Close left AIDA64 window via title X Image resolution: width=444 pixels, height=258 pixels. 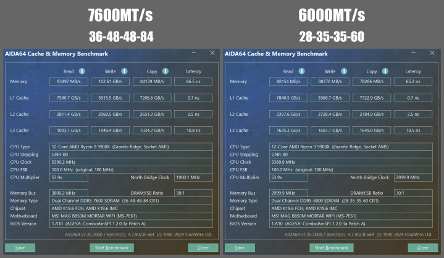(x=212, y=53)
